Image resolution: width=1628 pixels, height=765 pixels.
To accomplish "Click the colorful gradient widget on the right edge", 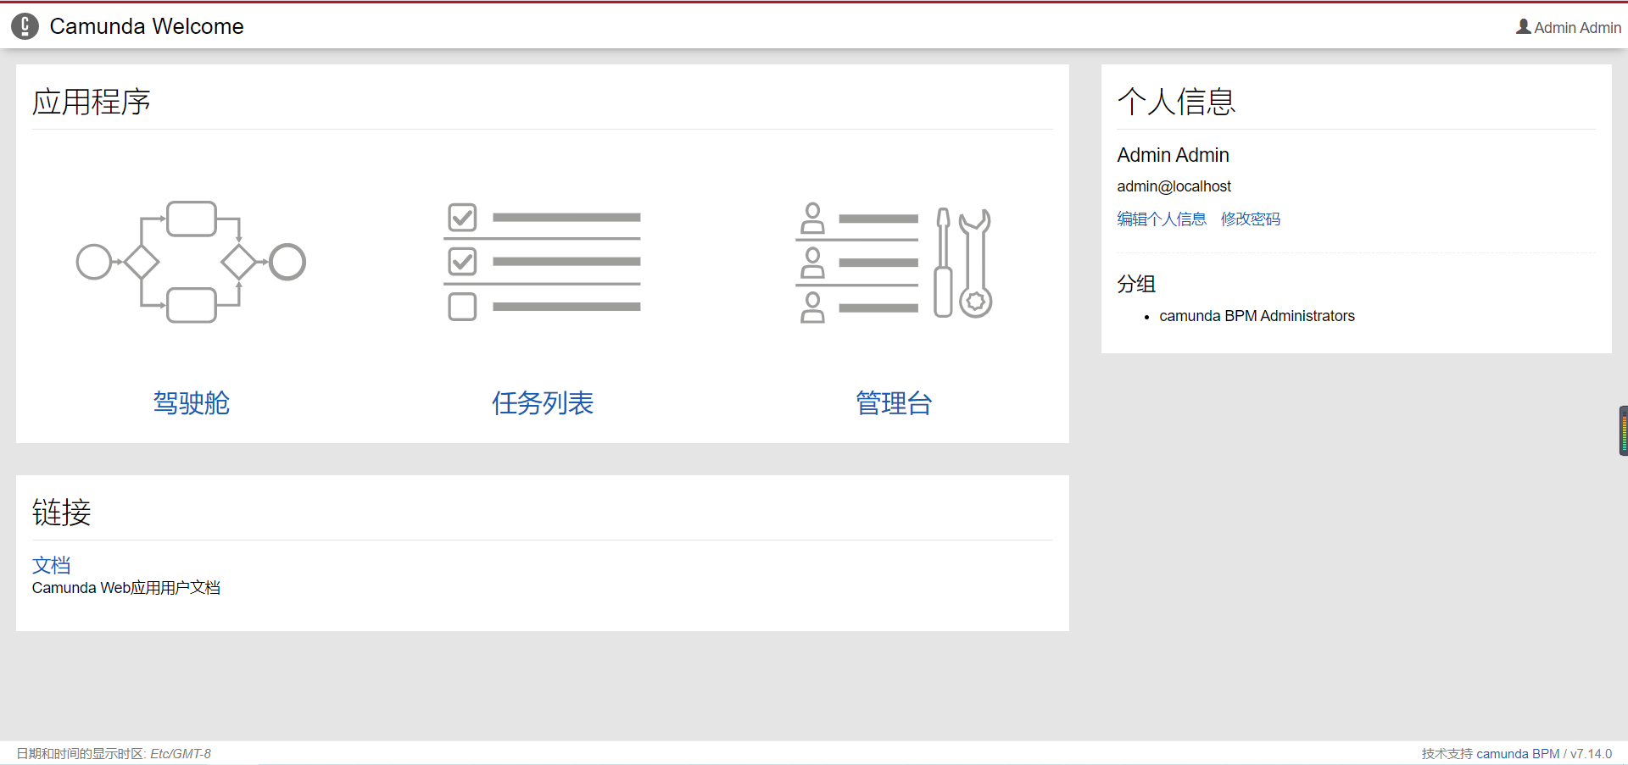I will (x=1622, y=430).
